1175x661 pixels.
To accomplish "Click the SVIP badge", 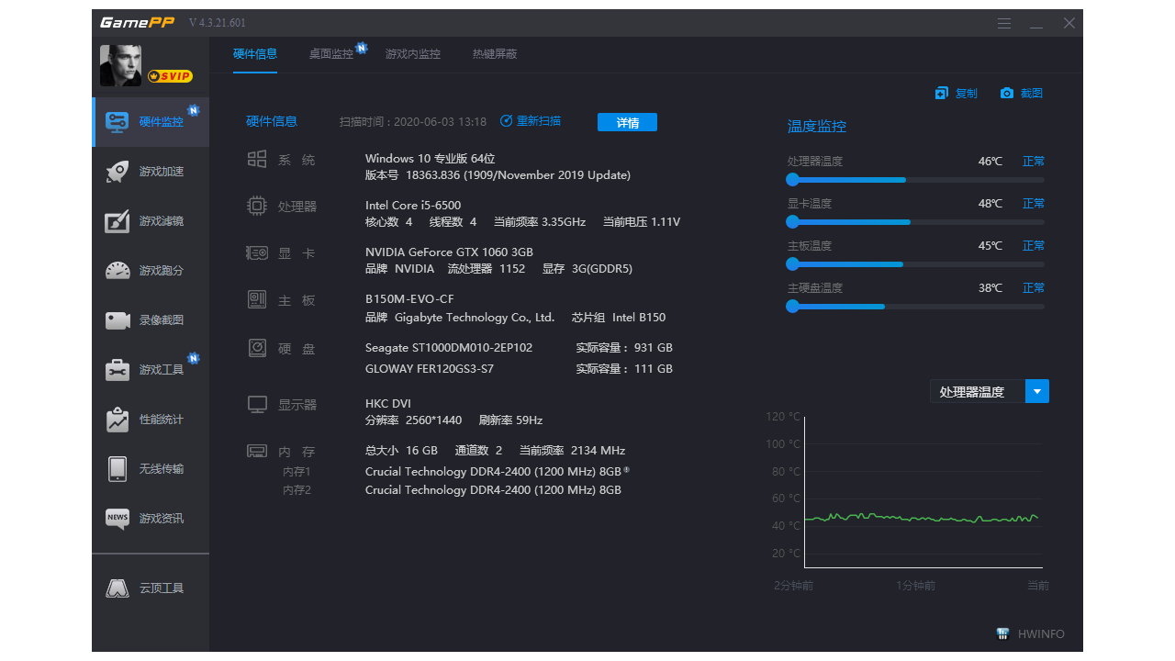I will coord(171,76).
